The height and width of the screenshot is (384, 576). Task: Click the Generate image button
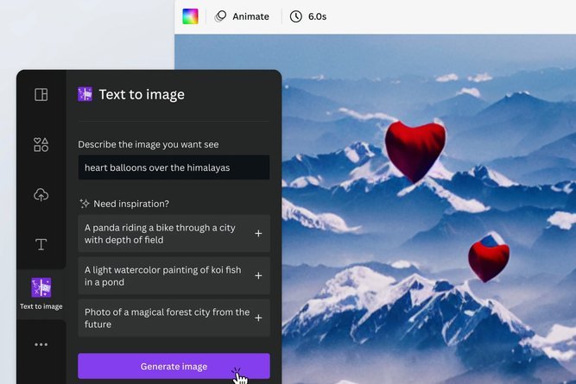coord(174,366)
